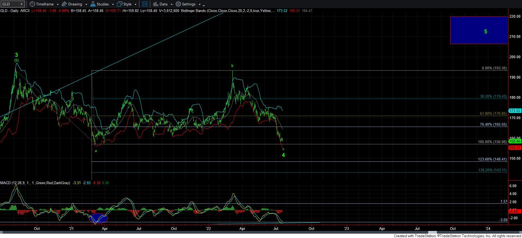
Task: Click the (5) subwave label
Action: (x=17, y=60)
